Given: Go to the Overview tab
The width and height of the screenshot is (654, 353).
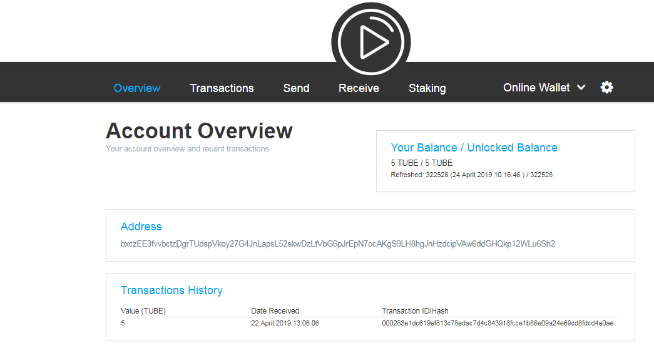Looking at the screenshot, I should [137, 88].
